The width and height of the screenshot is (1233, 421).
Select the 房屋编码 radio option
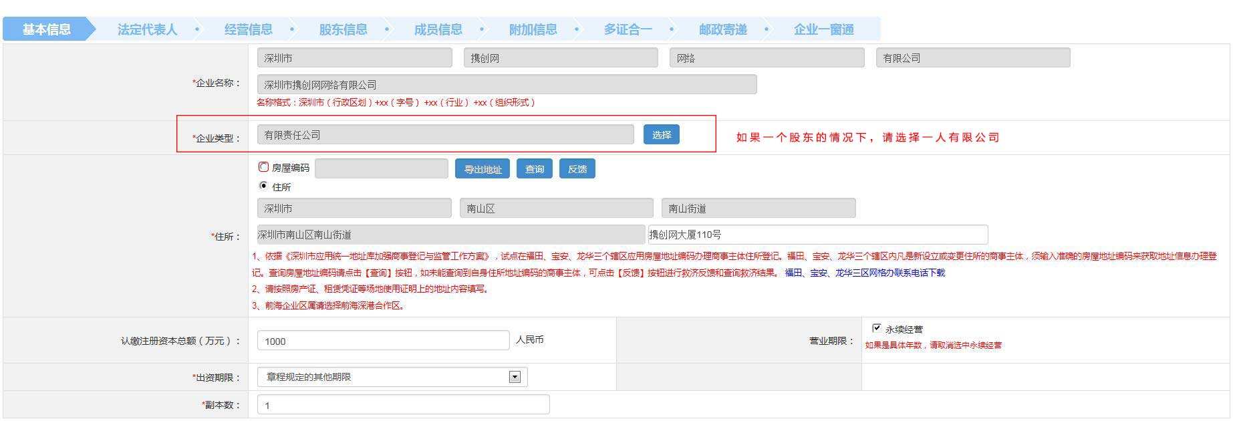point(263,167)
